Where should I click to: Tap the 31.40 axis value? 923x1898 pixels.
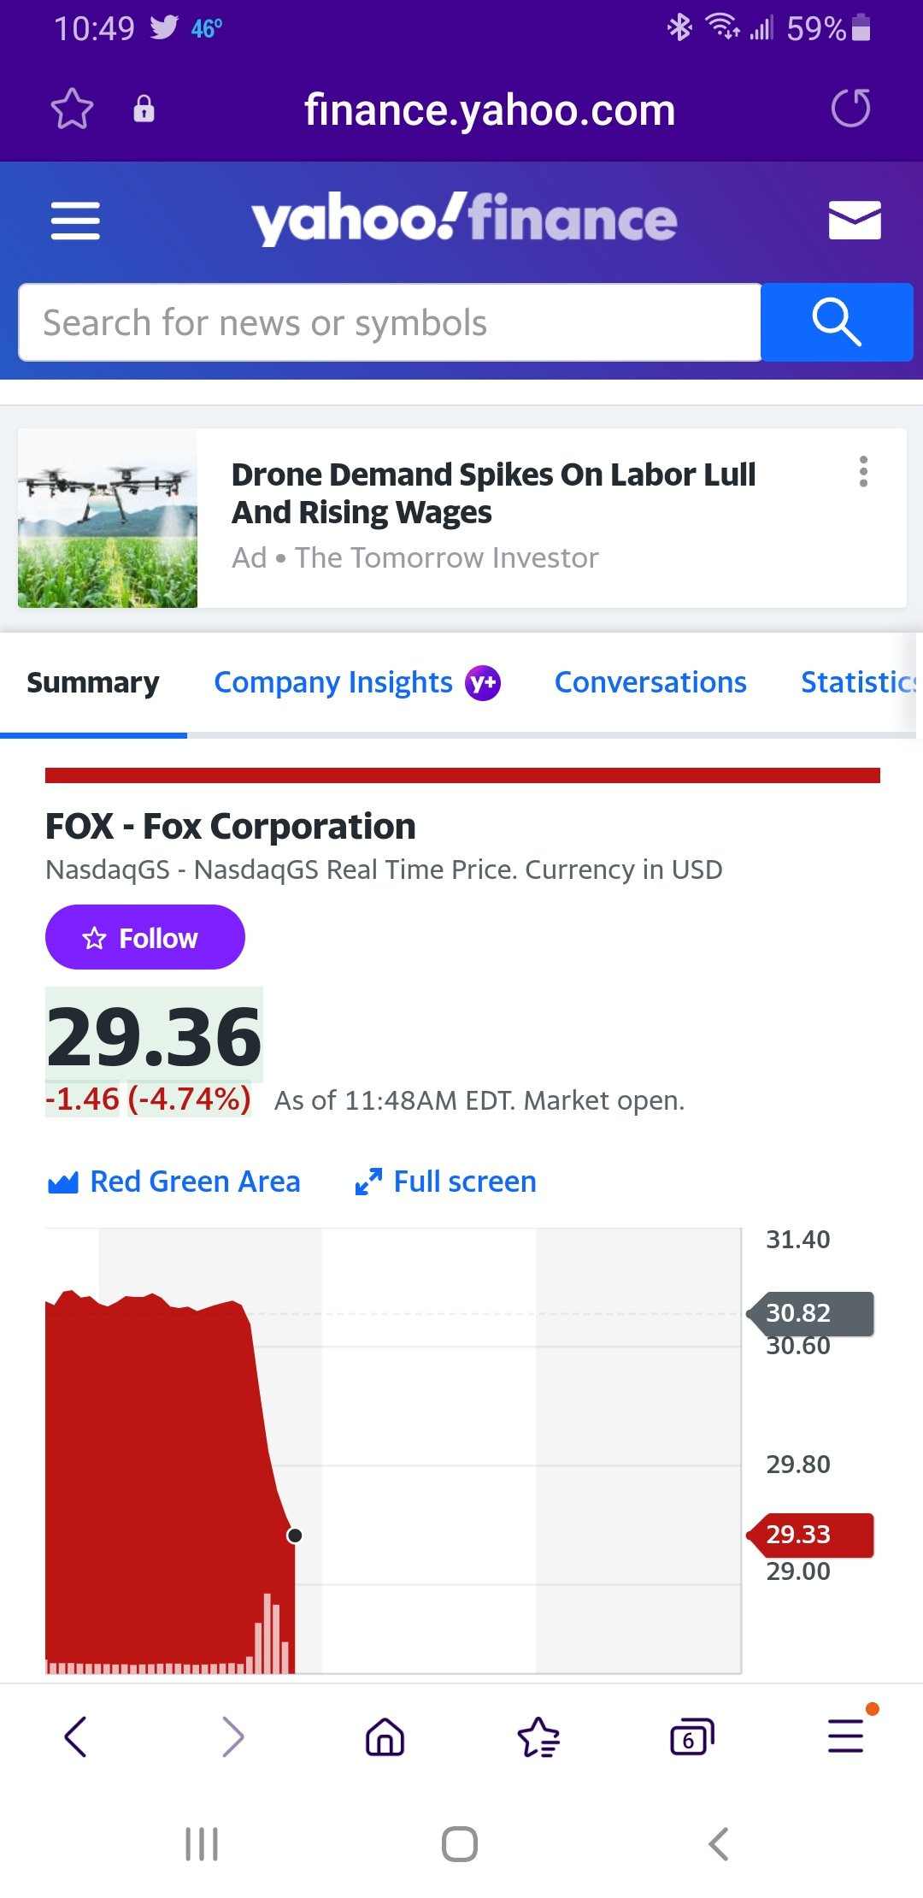point(798,1240)
